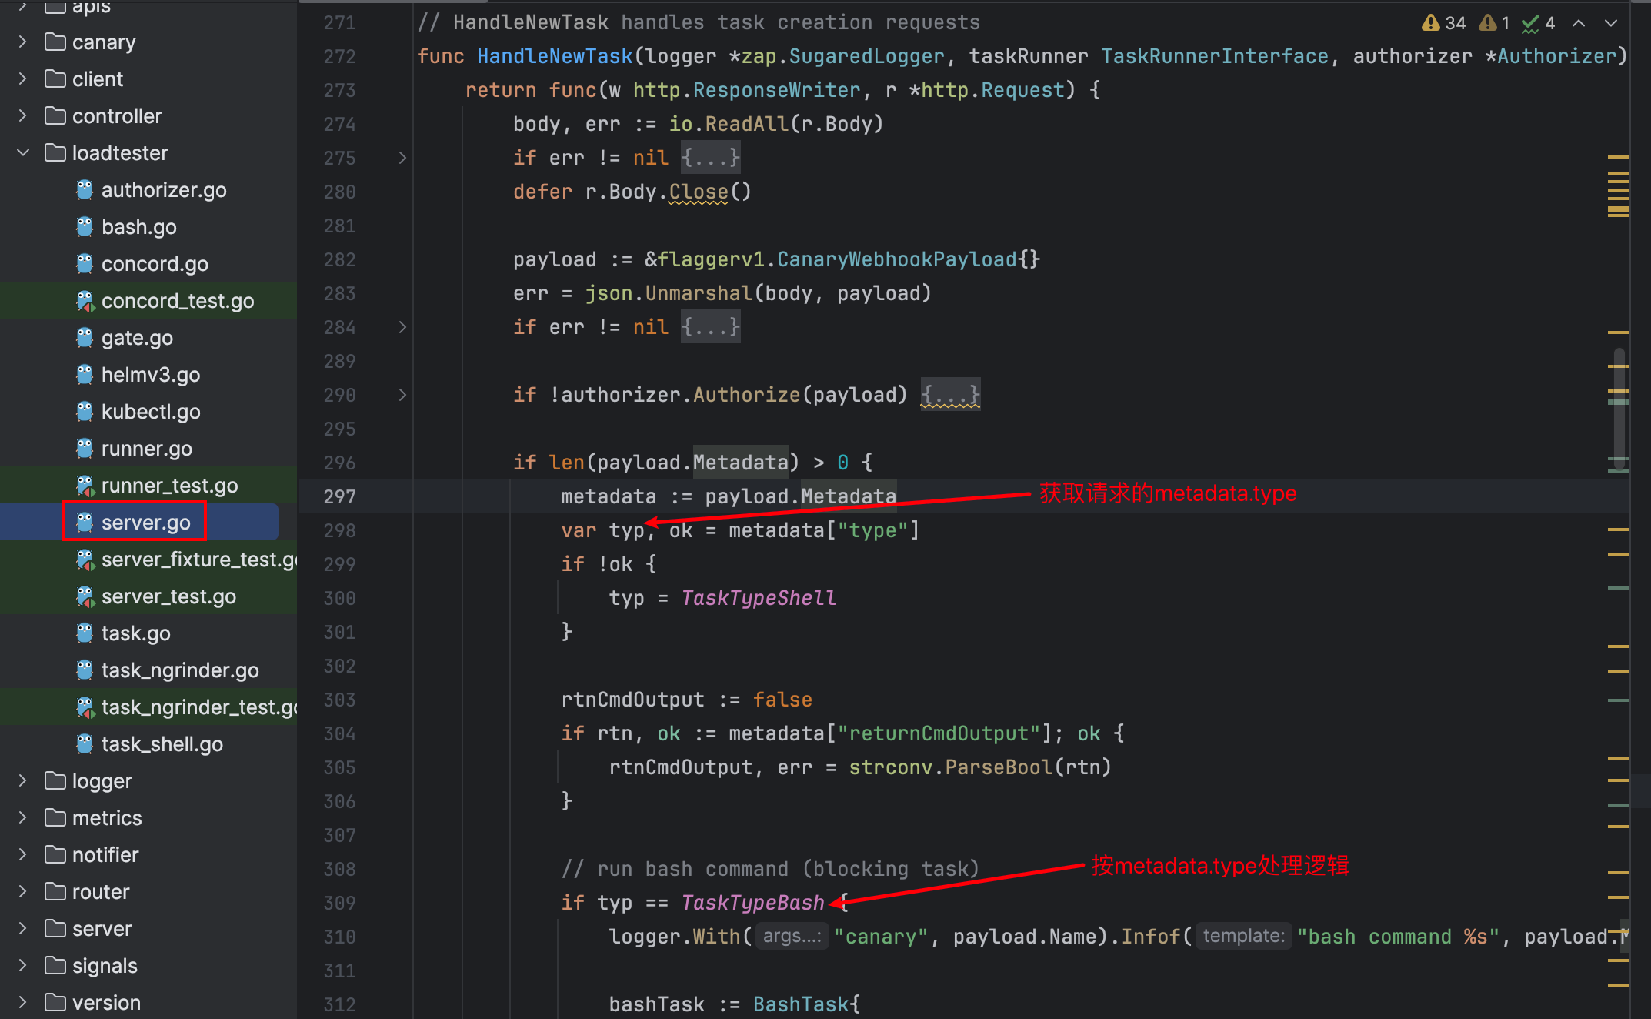The height and width of the screenshot is (1019, 1651).
Task: Open runner_test.go in project tree
Action: (x=169, y=486)
